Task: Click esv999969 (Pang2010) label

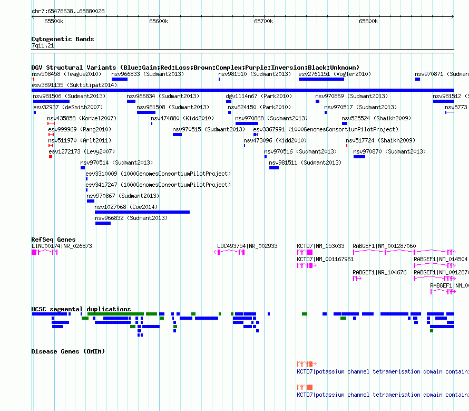Action: 80,129
